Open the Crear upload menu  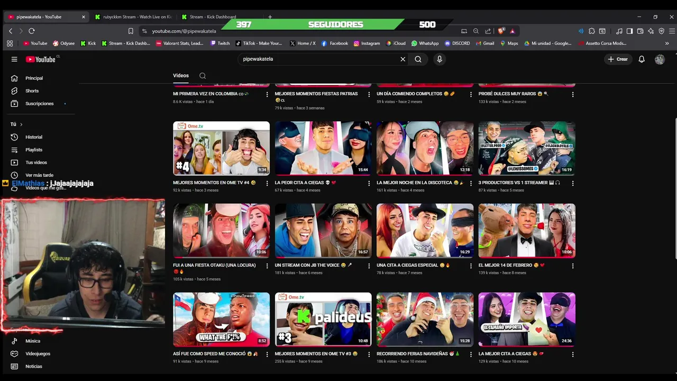(618, 59)
